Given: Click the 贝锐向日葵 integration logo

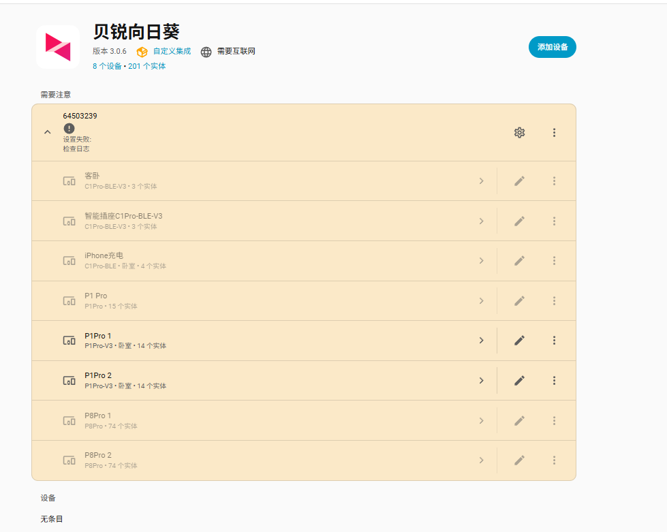Looking at the screenshot, I should [58, 47].
